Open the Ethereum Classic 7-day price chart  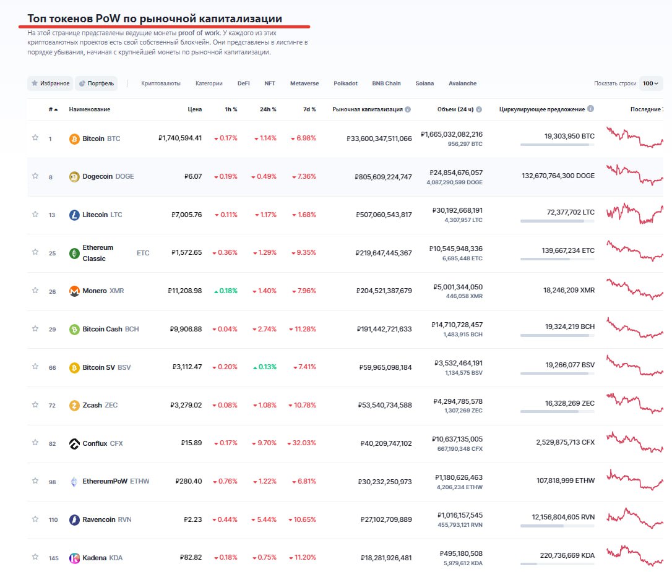(636, 250)
